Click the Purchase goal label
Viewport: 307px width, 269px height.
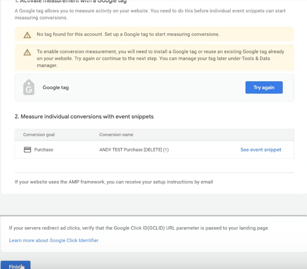43,150
